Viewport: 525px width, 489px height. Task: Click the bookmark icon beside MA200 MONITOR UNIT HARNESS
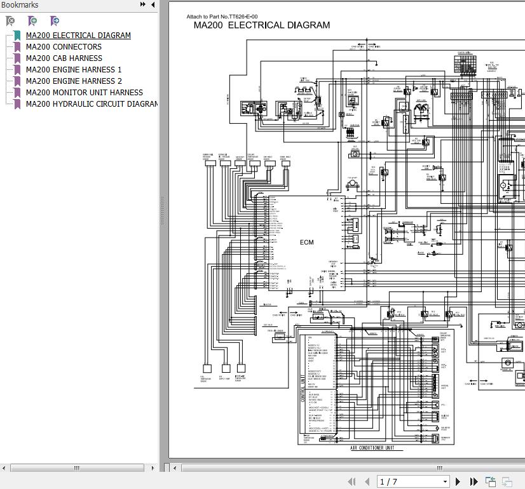pyautogui.click(x=17, y=93)
